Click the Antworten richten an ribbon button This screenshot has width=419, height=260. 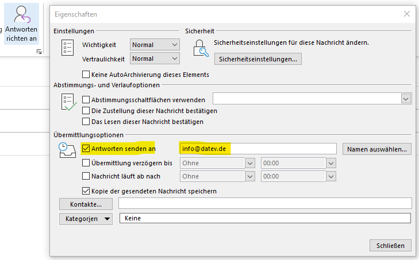coord(21,24)
